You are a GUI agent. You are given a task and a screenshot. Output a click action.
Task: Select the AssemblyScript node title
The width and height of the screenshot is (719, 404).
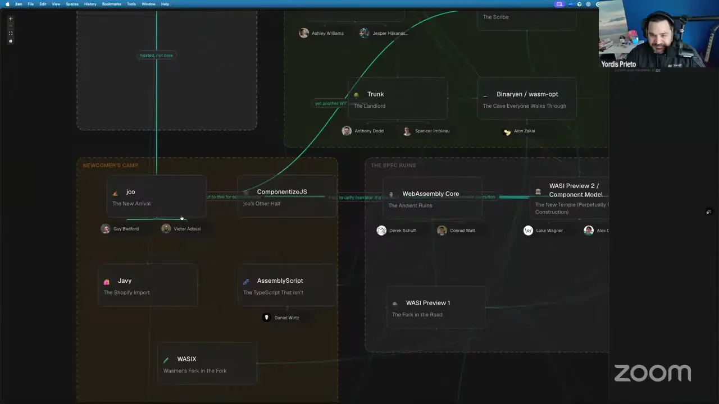(x=280, y=281)
